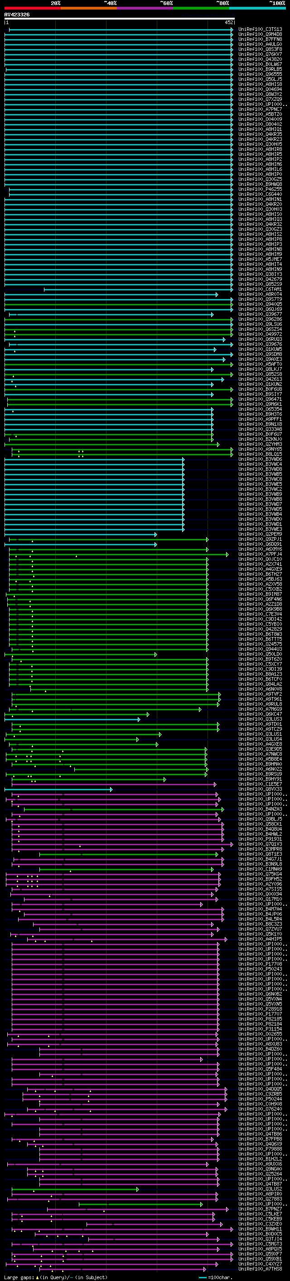Select the label UniRef100_C1E5E7
This screenshot has width=290, height=1281.
click(x=260, y=784)
